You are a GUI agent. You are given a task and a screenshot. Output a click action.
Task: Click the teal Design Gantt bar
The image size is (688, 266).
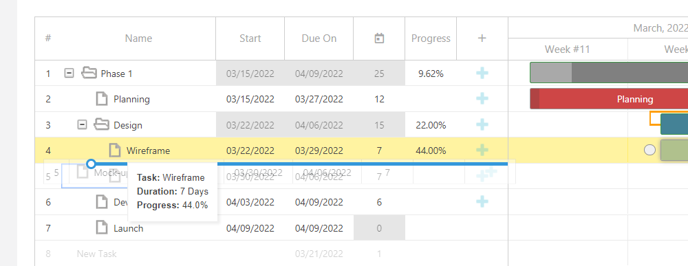(x=674, y=124)
